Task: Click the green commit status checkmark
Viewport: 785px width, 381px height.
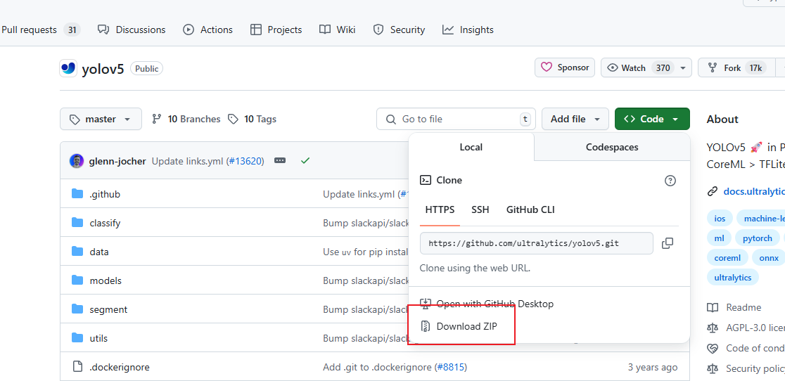Action: [305, 161]
